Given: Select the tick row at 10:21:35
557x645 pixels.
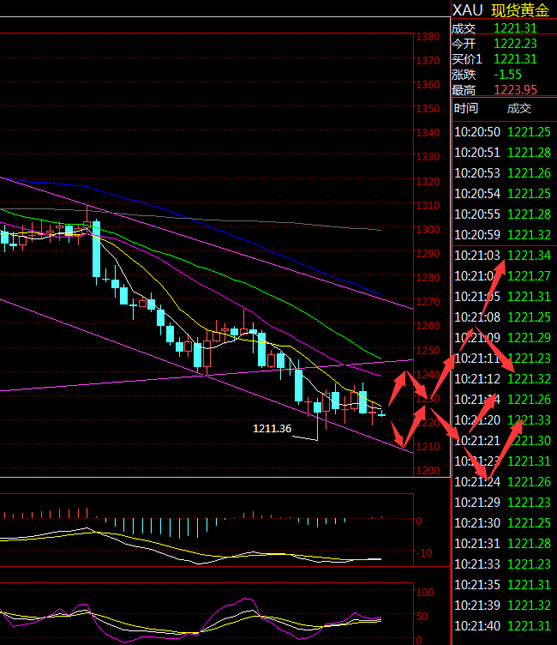Looking at the screenshot, I should (x=502, y=585).
